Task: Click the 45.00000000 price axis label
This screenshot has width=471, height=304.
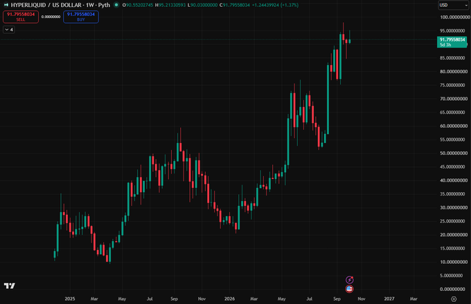Action: [x=454, y=167]
